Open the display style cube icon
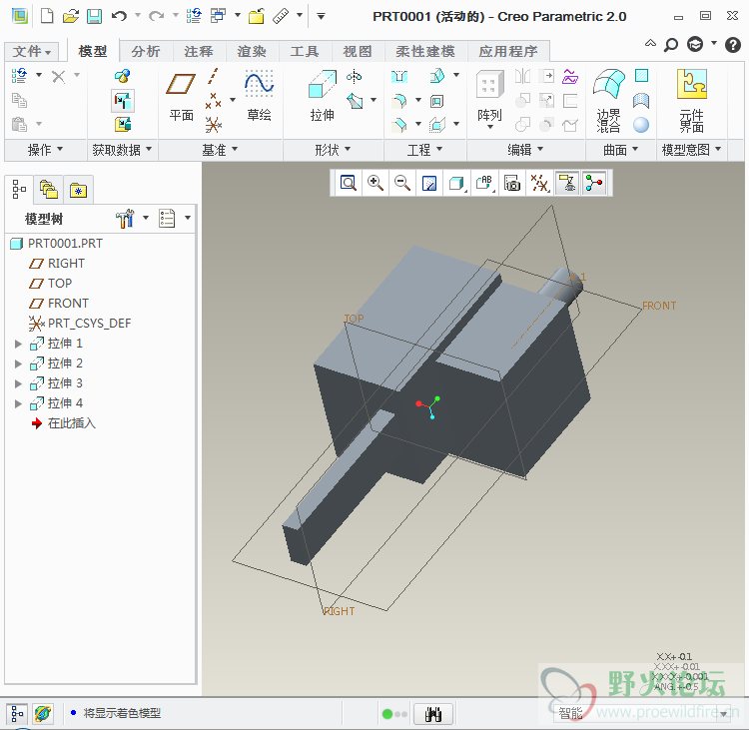The image size is (749, 730). (456, 183)
